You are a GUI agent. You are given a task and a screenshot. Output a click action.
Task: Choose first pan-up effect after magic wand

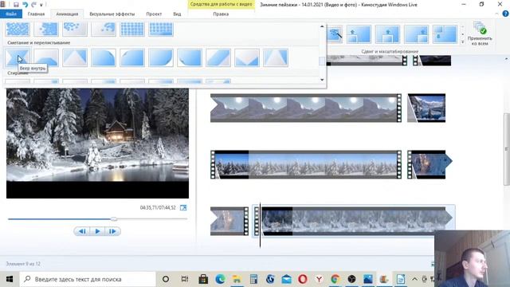[x=359, y=33]
